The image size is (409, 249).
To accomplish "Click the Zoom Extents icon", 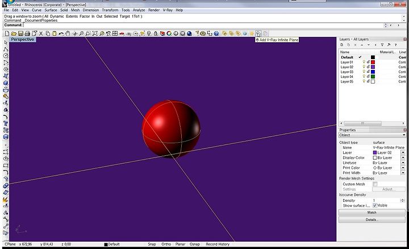I will pos(95,34).
